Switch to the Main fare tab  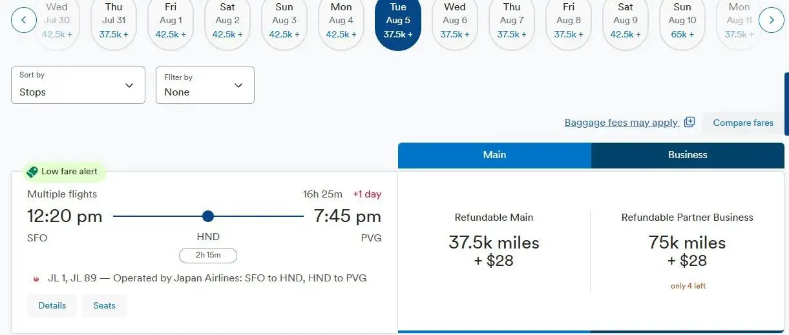(x=494, y=155)
